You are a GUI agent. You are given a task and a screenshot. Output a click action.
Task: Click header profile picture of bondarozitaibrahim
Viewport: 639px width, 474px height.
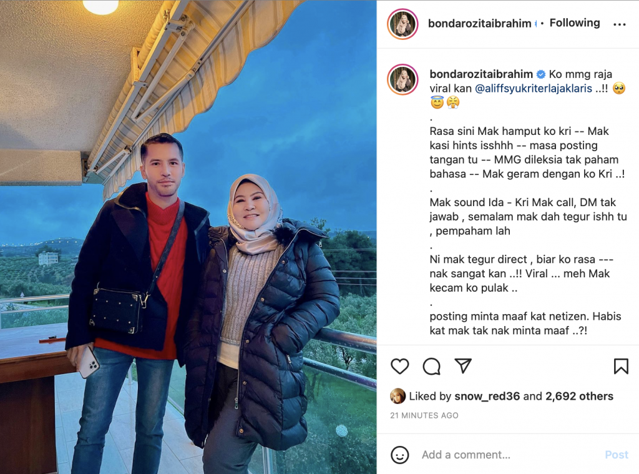click(402, 24)
